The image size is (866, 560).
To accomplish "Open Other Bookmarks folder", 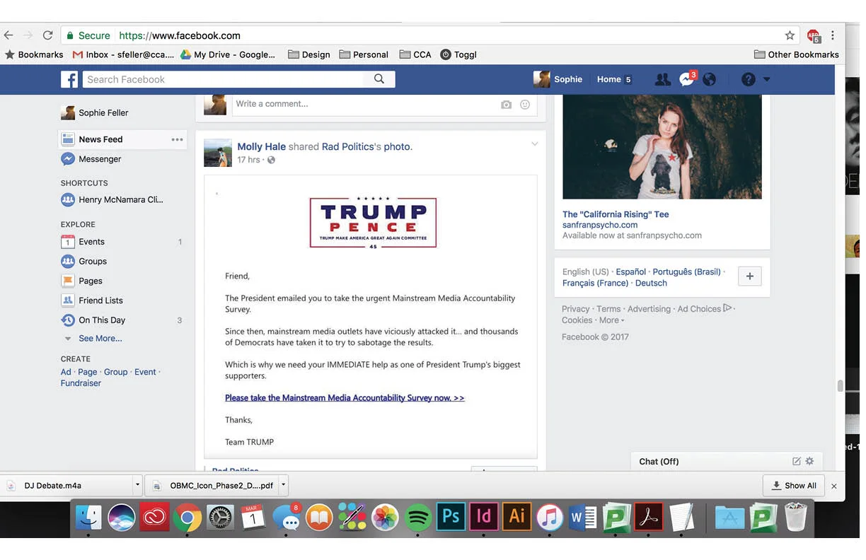I will pos(796,54).
